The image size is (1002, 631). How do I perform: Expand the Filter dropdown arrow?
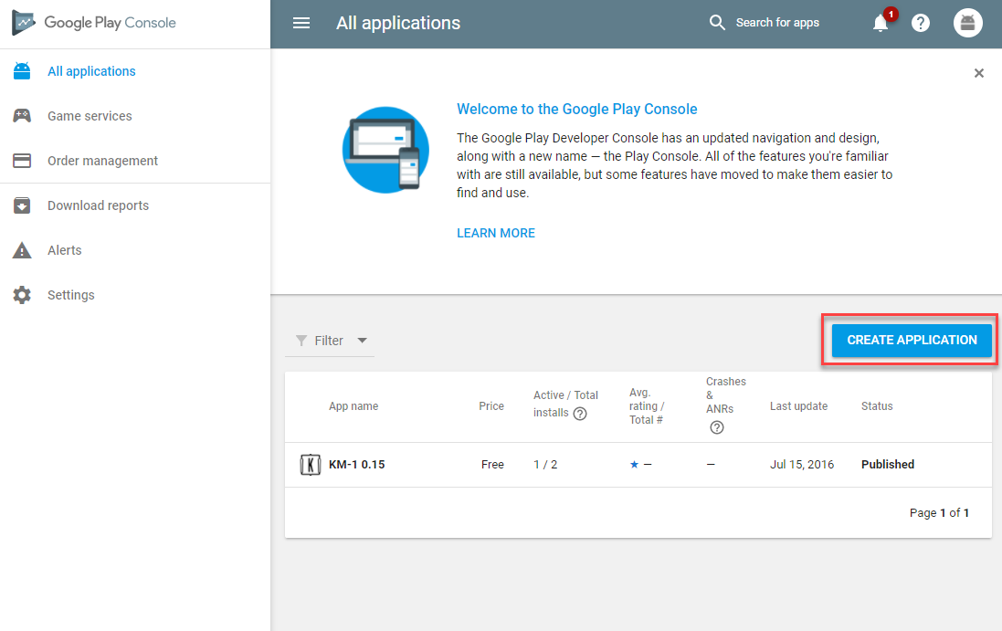point(362,341)
